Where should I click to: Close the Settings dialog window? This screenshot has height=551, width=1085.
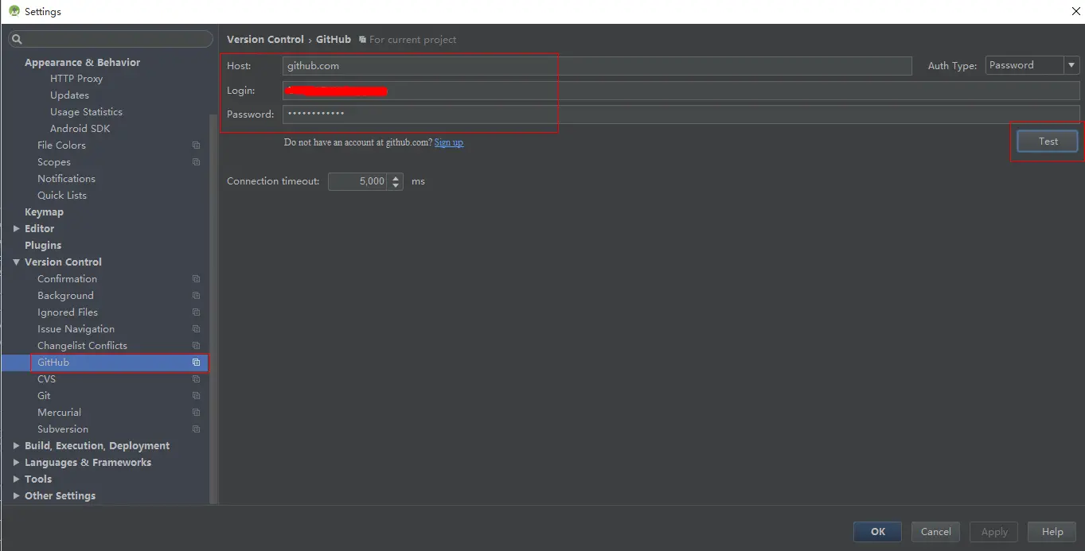tap(1076, 11)
